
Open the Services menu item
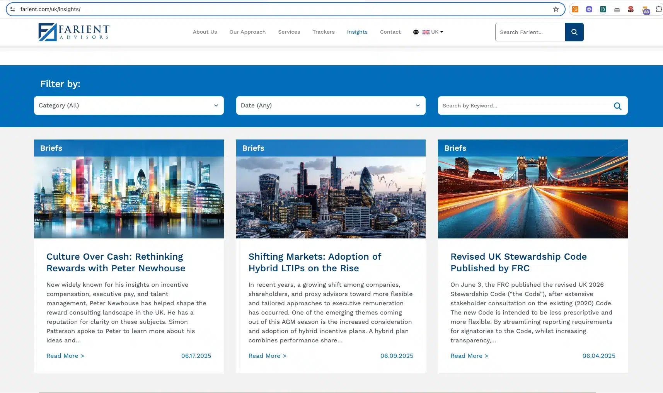(x=289, y=32)
